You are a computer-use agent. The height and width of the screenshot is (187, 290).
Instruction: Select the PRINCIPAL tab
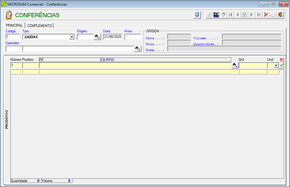14,25
